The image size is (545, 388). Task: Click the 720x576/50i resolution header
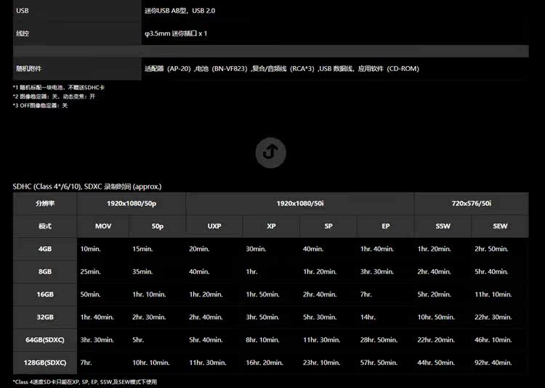(472, 204)
